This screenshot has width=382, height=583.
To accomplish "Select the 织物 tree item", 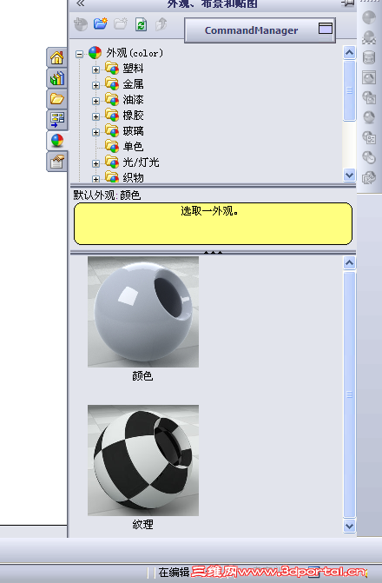I will click(x=133, y=178).
